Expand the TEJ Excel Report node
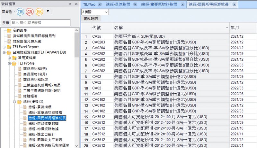 (x=3, y=47)
